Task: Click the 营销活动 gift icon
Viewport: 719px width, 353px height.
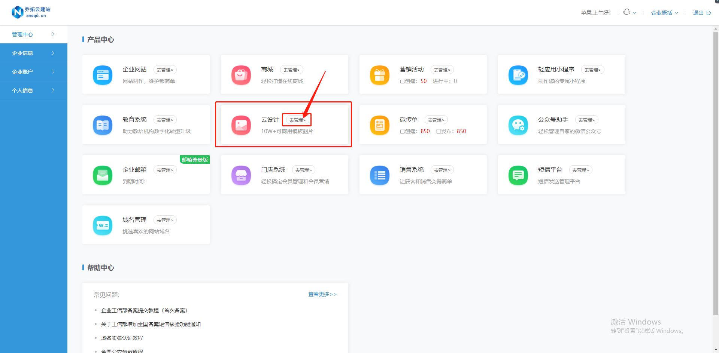Action: pyautogui.click(x=379, y=75)
